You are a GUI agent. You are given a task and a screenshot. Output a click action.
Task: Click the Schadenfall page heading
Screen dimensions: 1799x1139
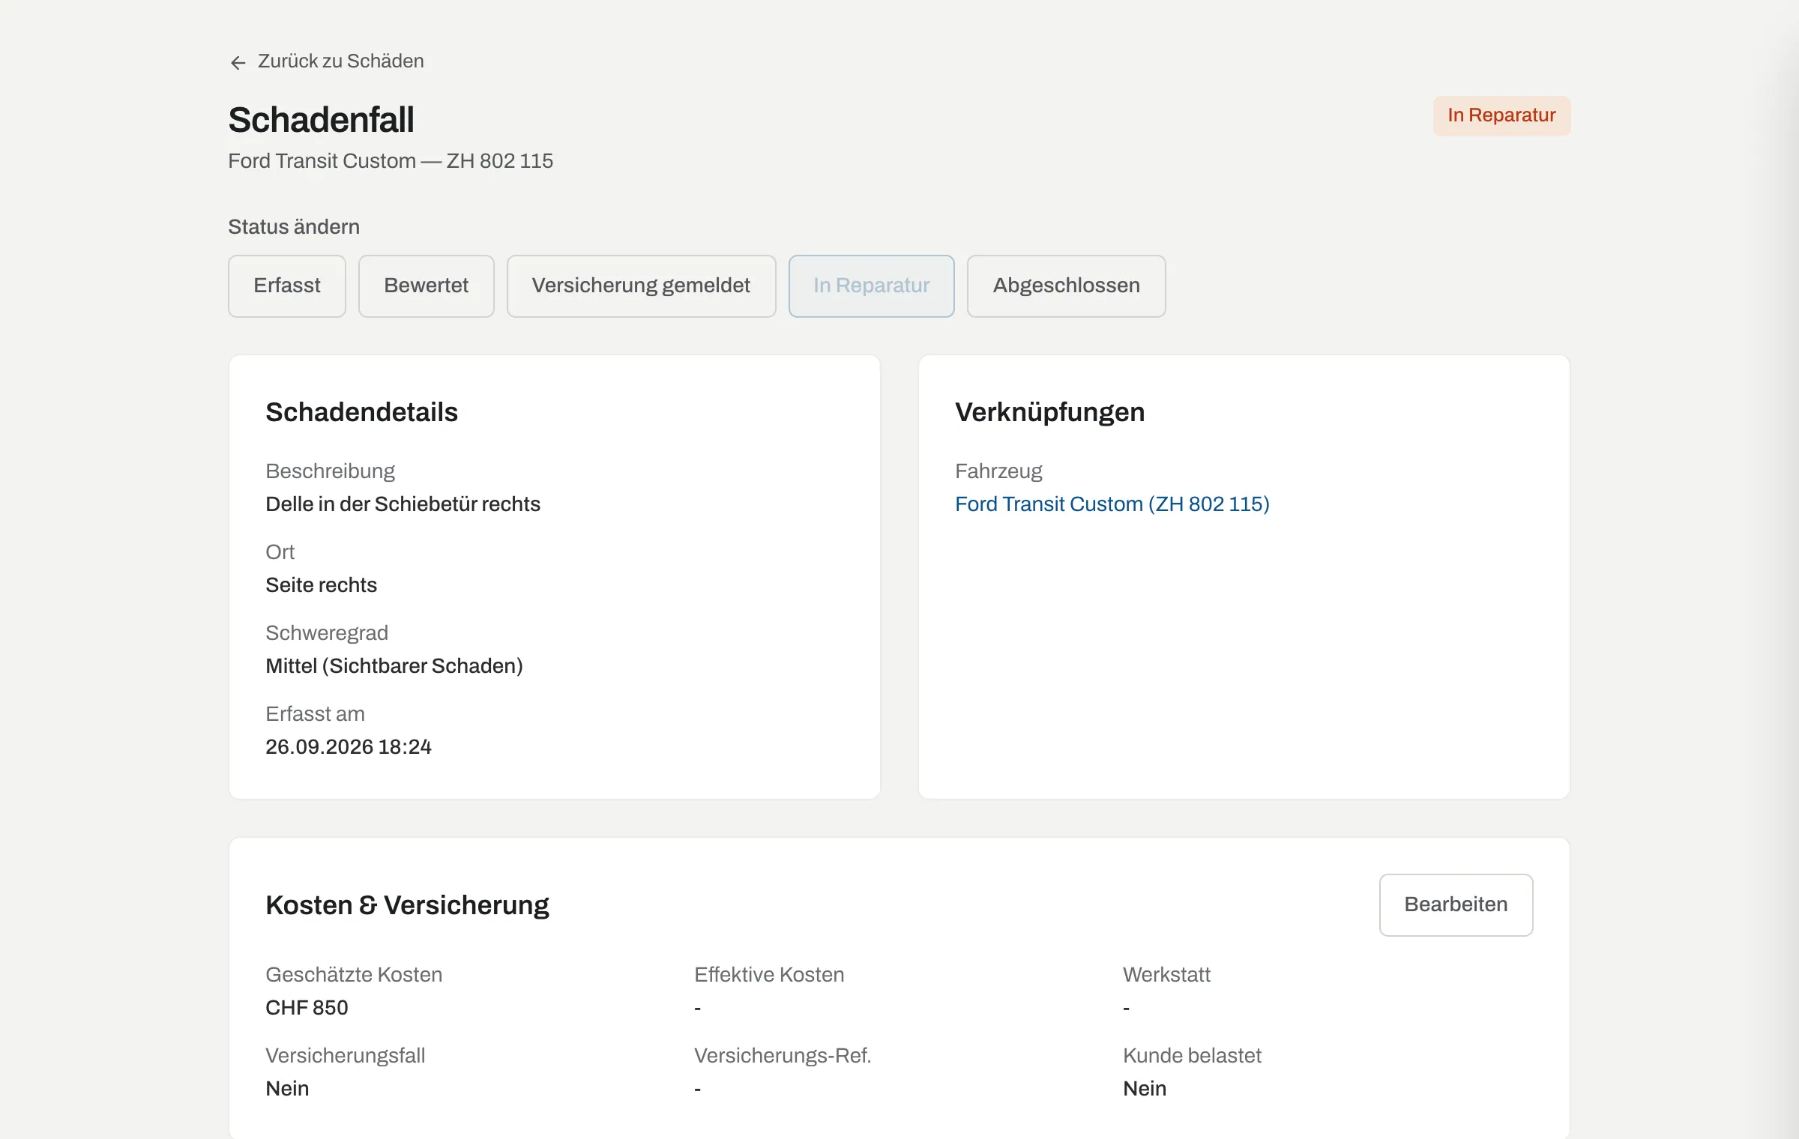[321, 120]
